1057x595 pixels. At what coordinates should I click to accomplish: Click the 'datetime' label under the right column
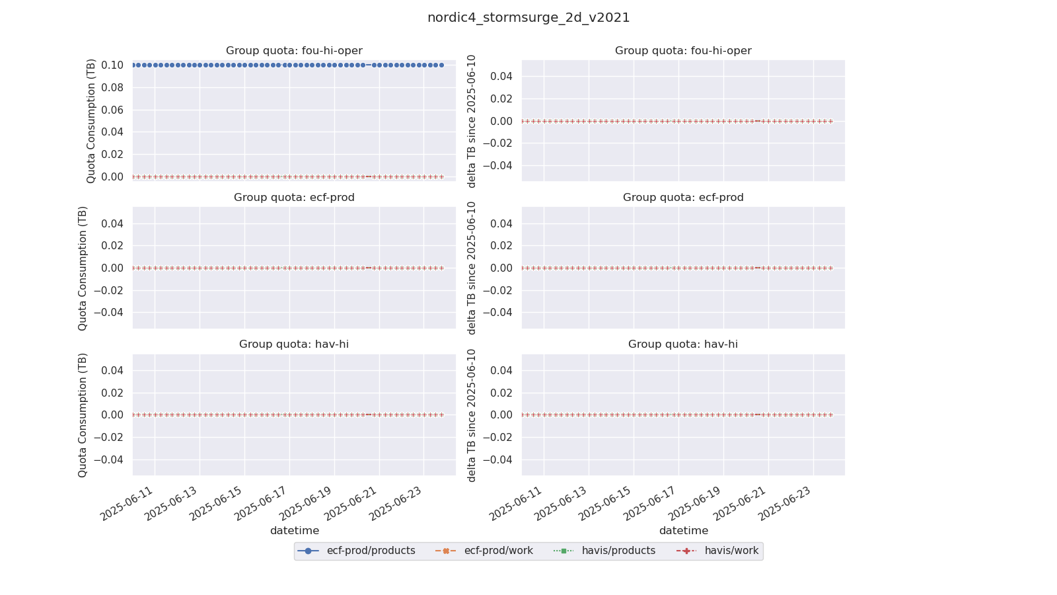683,531
